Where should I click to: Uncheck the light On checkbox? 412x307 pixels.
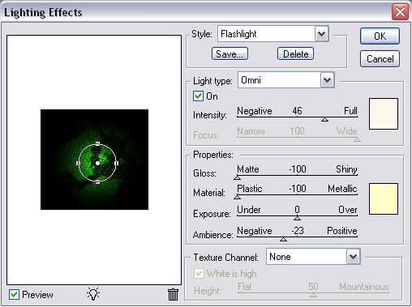(x=198, y=96)
